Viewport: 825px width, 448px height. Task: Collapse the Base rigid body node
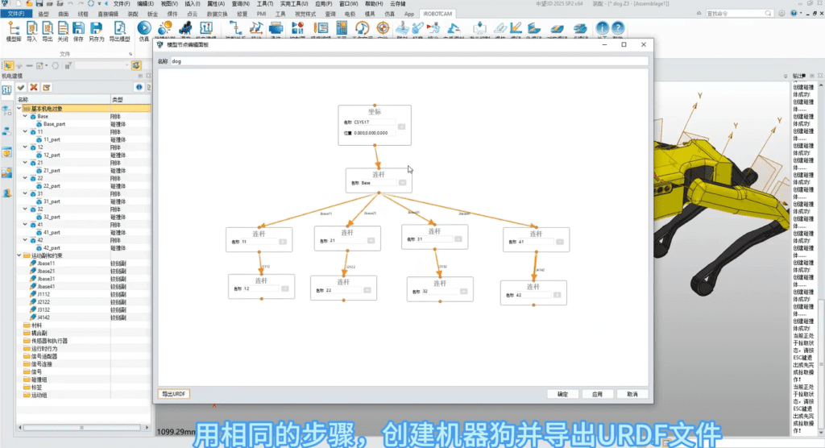point(26,116)
